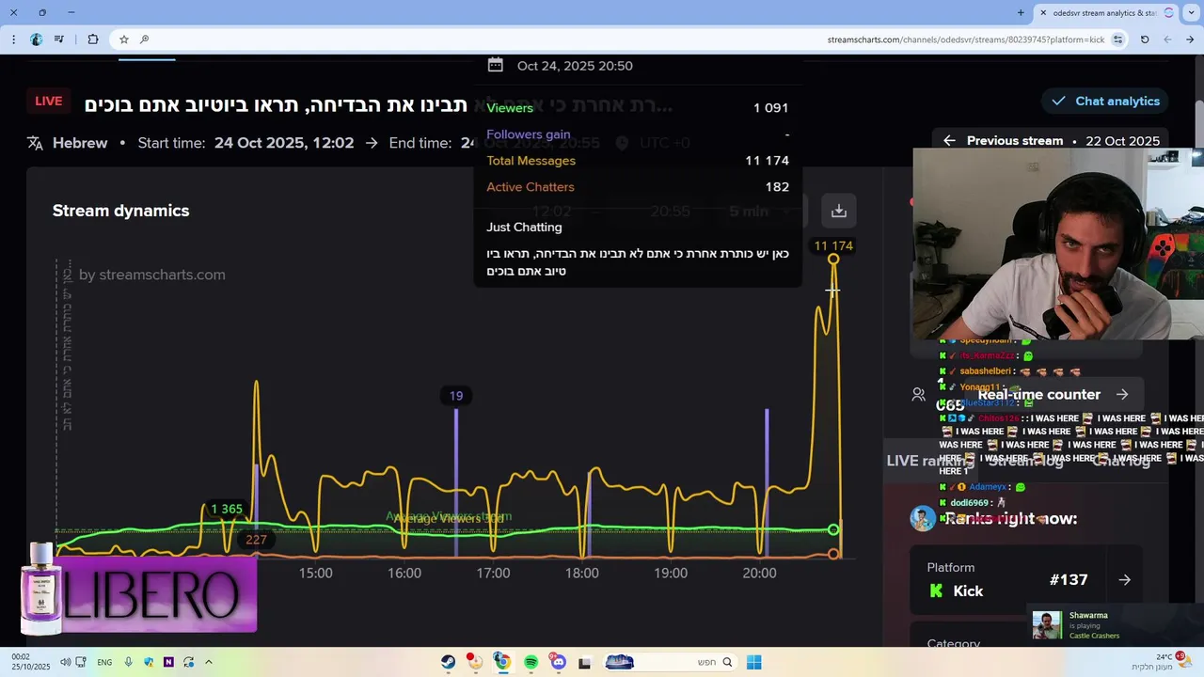
Task: Select the 11 174 peak point on chart
Action: pyautogui.click(x=833, y=260)
